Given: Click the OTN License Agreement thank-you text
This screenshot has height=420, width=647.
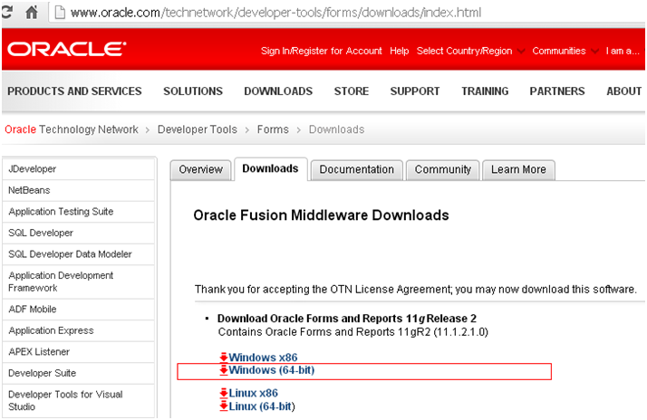Looking at the screenshot, I should pos(416,290).
